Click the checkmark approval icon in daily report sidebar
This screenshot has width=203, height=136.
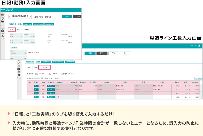point(3,26)
